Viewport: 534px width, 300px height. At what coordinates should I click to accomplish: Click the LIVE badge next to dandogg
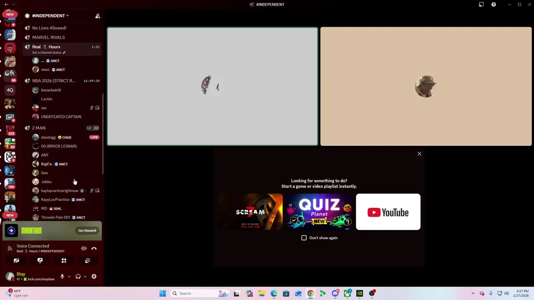(94, 137)
